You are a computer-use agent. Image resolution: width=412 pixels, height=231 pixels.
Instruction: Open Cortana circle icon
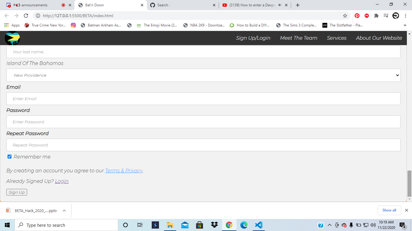pyautogui.click(x=125, y=225)
